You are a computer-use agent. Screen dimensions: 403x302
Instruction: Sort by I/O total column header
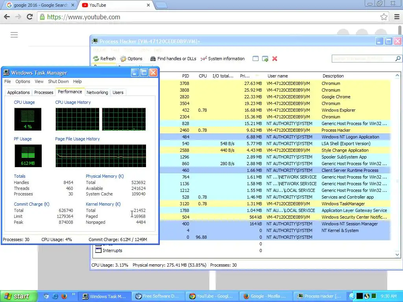[223, 76]
